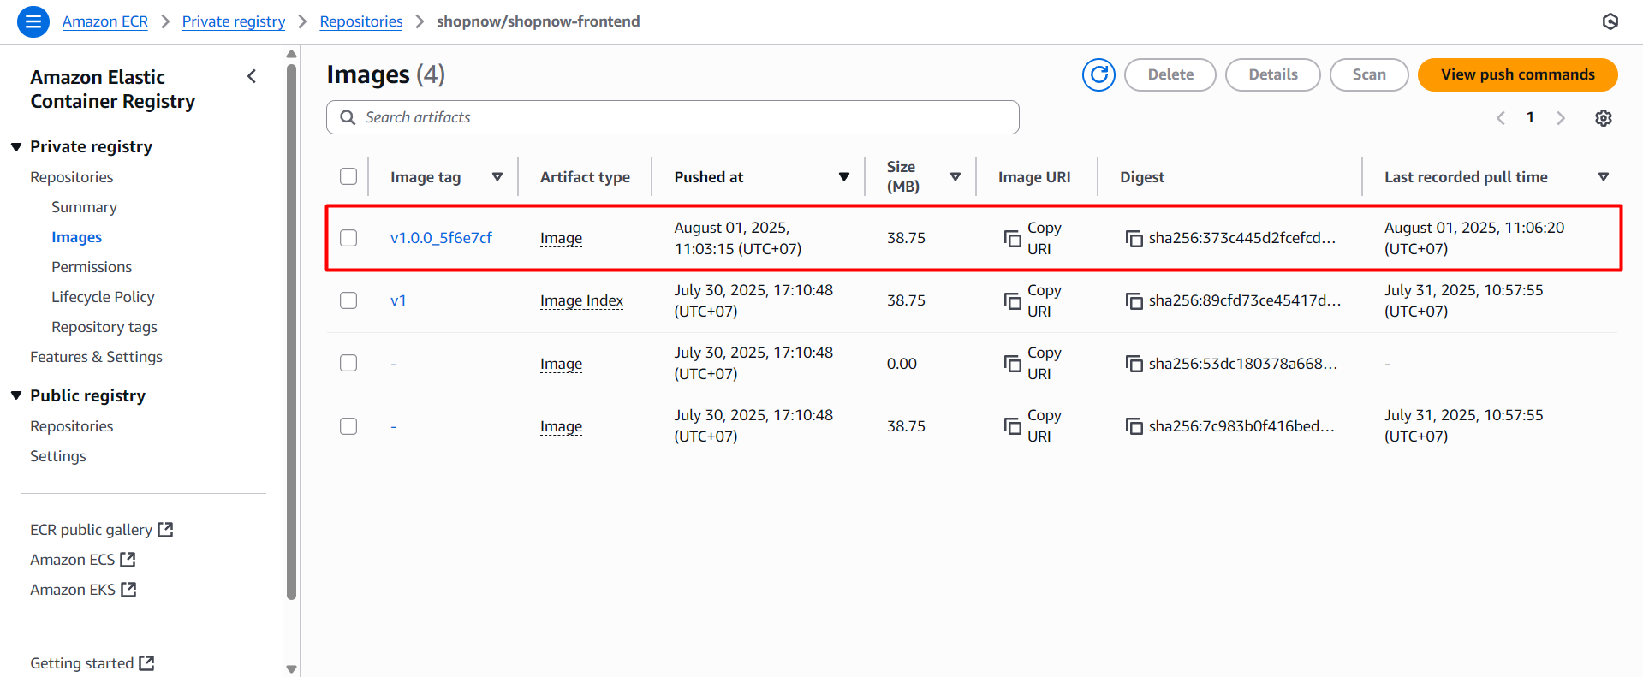Open ECR public gallery link
Image resolution: width=1643 pixels, height=677 pixels.
click(x=91, y=530)
